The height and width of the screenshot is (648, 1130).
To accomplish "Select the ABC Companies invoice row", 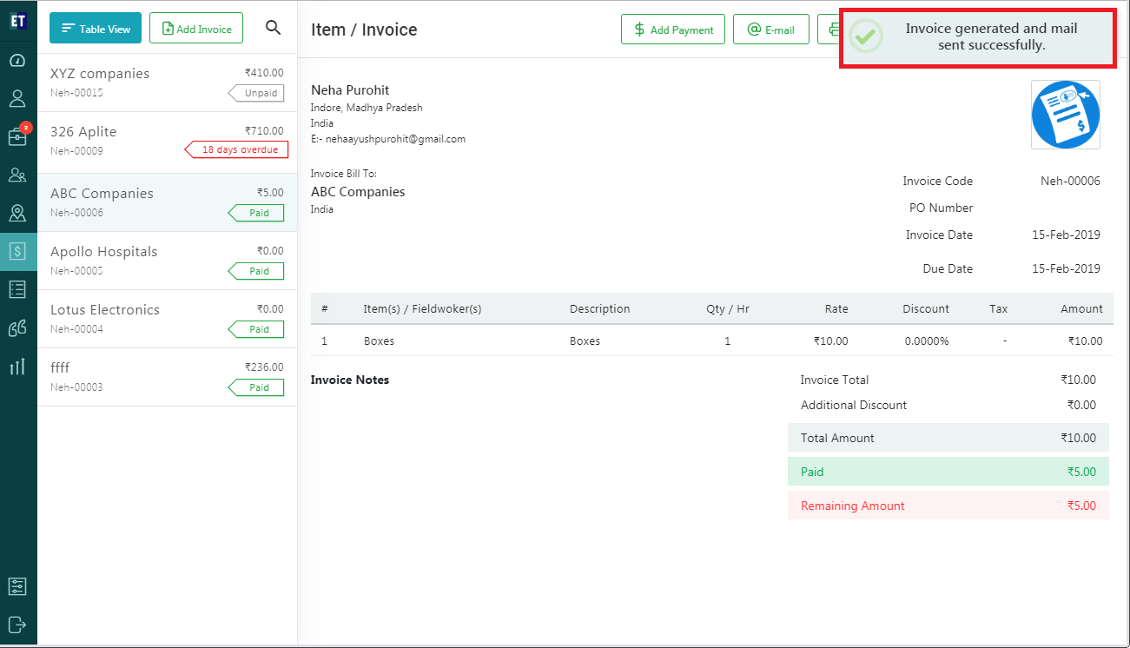I will click(167, 202).
